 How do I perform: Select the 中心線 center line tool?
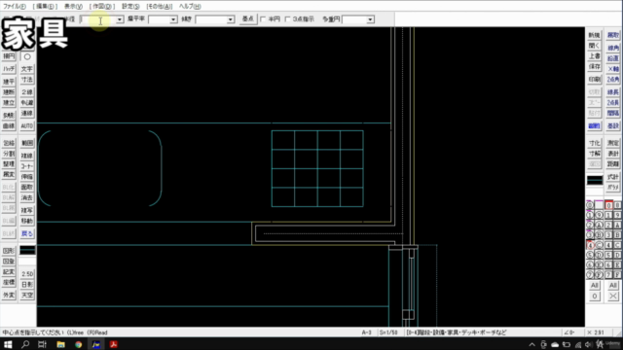tap(27, 103)
